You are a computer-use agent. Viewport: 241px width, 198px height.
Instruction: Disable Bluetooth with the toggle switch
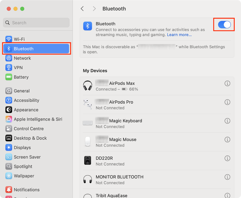[x=223, y=24]
